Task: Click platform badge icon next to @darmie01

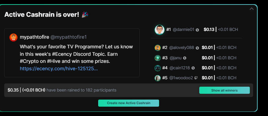Action: tap(197, 30)
